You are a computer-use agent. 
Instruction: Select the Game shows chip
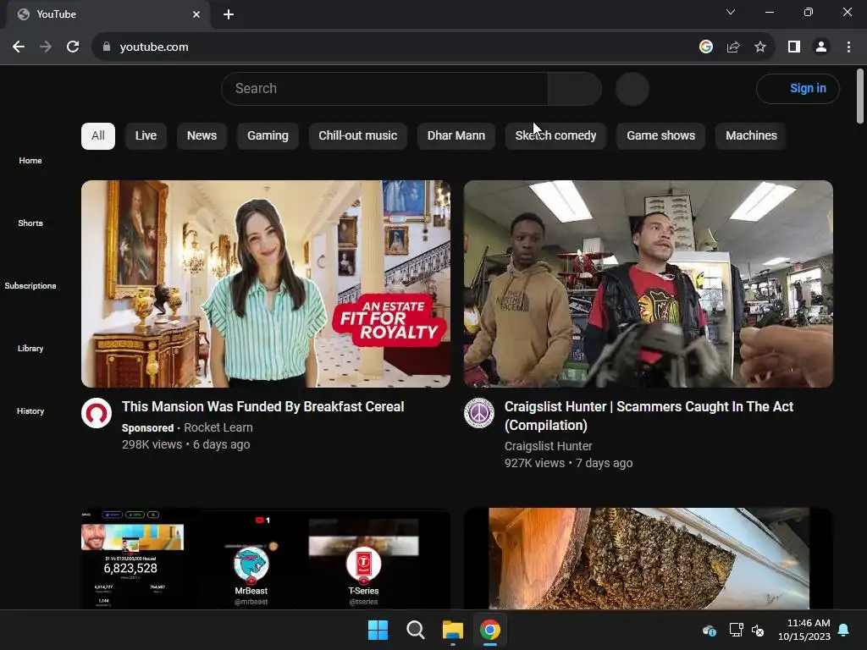point(660,136)
